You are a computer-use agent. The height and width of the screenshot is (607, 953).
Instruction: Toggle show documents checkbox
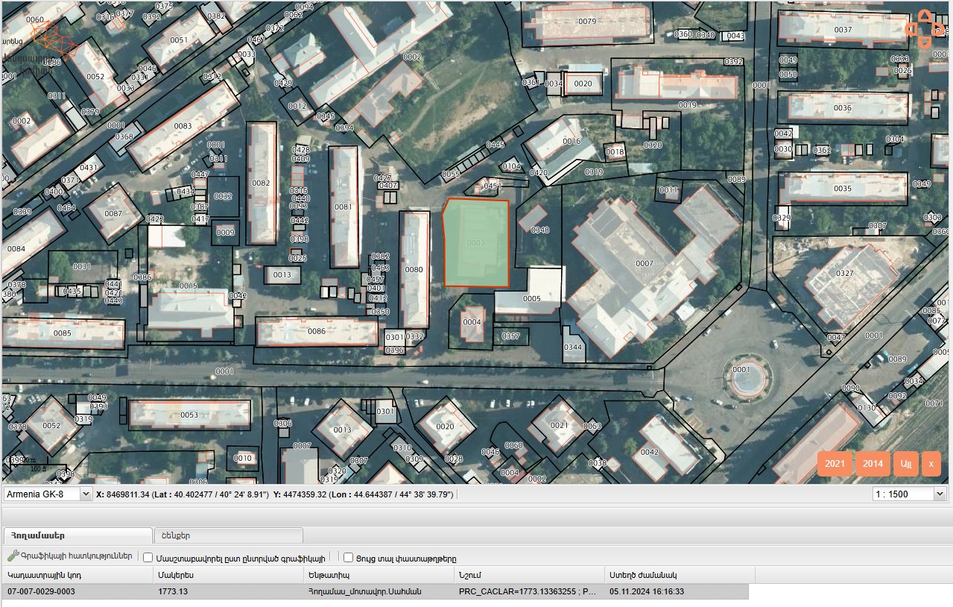pyautogui.click(x=348, y=557)
